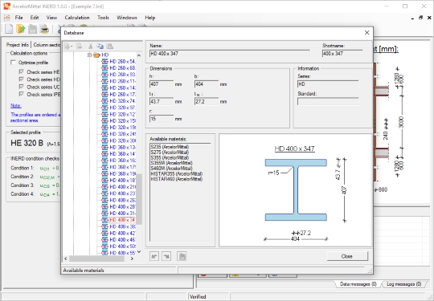Click the Open file folder icon
This screenshot has width=434, height=301.
pyautogui.click(x=21, y=29)
